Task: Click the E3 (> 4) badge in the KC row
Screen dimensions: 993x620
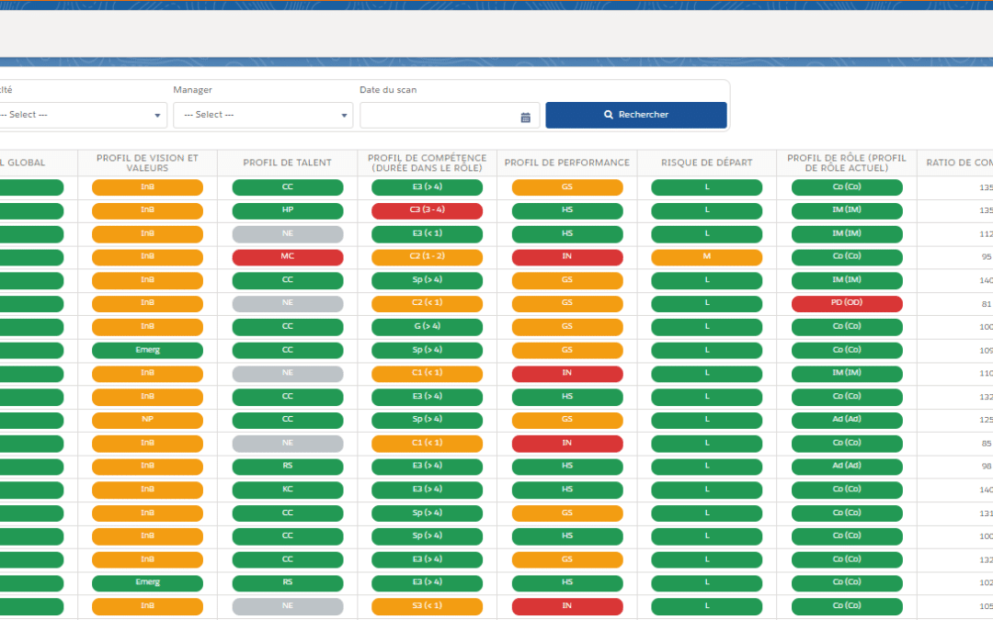Action: tap(428, 490)
